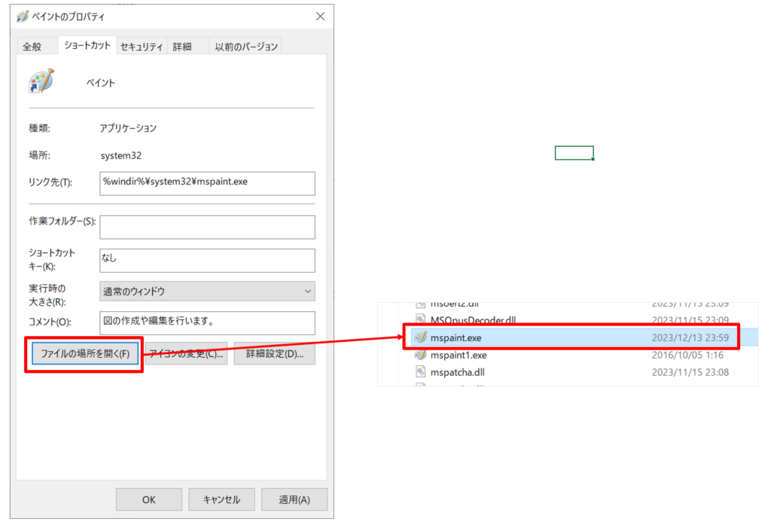Viewport: 771px width, 525px height.
Task: Click the ショートカットキー field
Action: tap(207, 261)
